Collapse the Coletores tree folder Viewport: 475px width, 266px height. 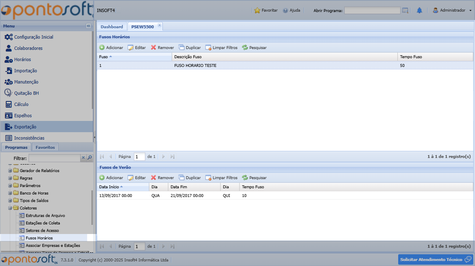point(10,208)
